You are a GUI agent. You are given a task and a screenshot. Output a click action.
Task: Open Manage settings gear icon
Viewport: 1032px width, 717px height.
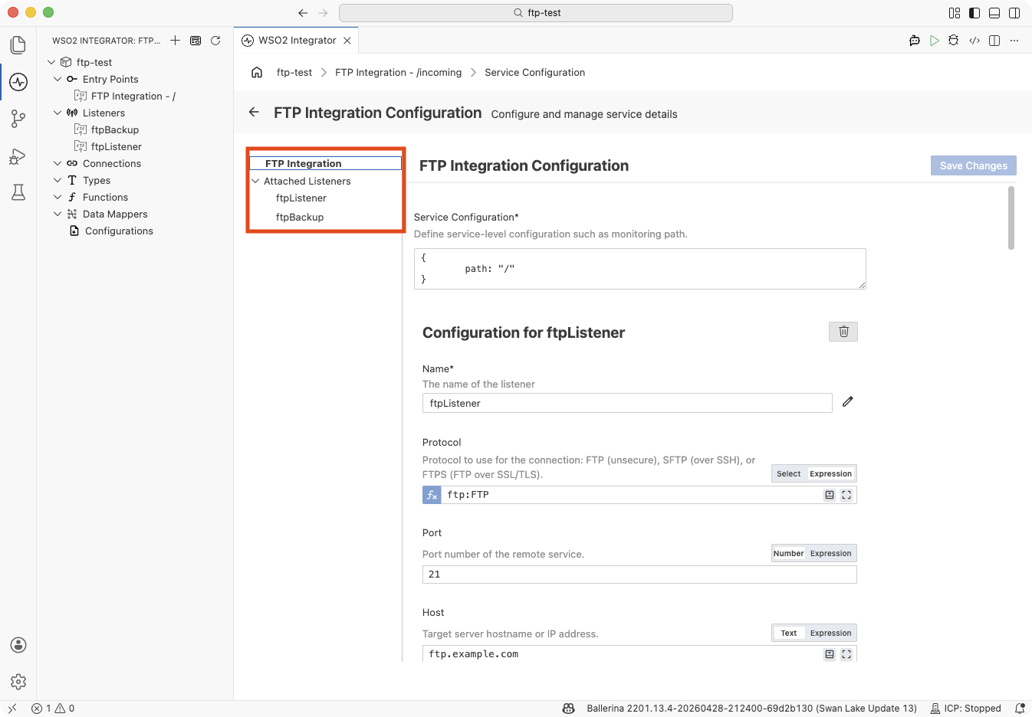pos(18,681)
